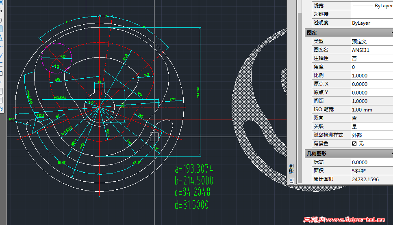
Task: Click the 18 keyway width dimension
Action: tap(99, 82)
